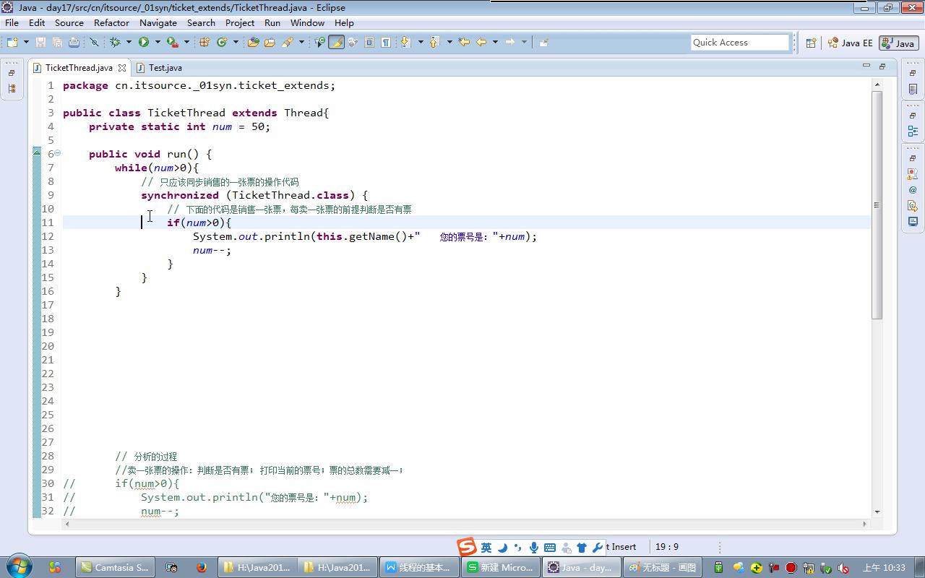Click the New Java Package icon
Image resolution: width=925 pixels, height=578 pixels.
tap(205, 43)
